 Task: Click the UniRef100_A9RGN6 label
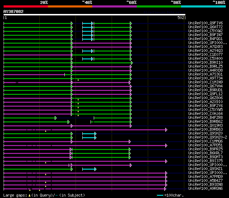point(205,188)
